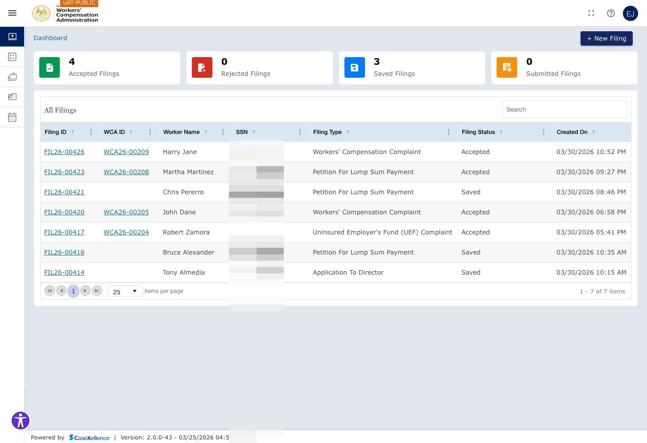This screenshot has height=443, width=647.
Task: Go to previous page of filings
Action: coord(62,291)
